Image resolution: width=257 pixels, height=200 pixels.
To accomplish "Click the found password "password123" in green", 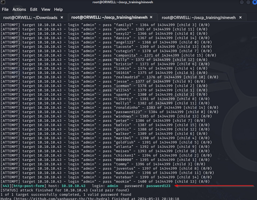I will (x=158, y=186).
